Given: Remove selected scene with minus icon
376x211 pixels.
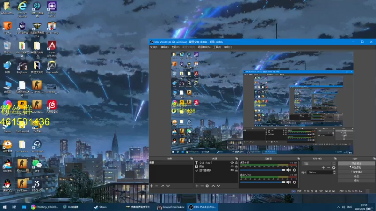Looking at the screenshot, I should pyautogui.click(x=157, y=186).
